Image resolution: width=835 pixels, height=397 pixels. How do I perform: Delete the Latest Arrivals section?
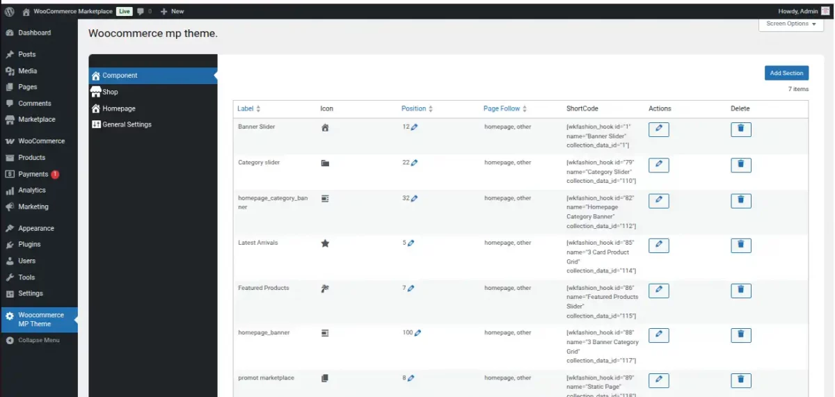click(x=741, y=245)
